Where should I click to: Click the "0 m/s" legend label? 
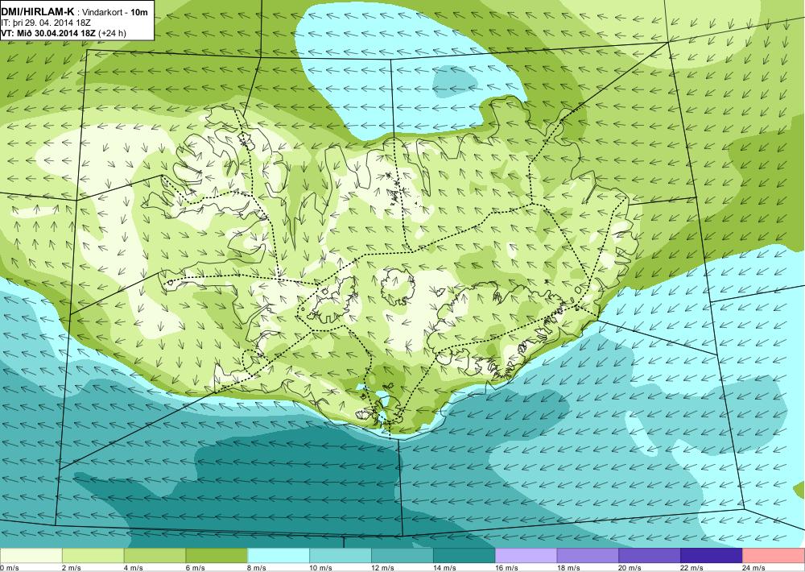coord(9,568)
